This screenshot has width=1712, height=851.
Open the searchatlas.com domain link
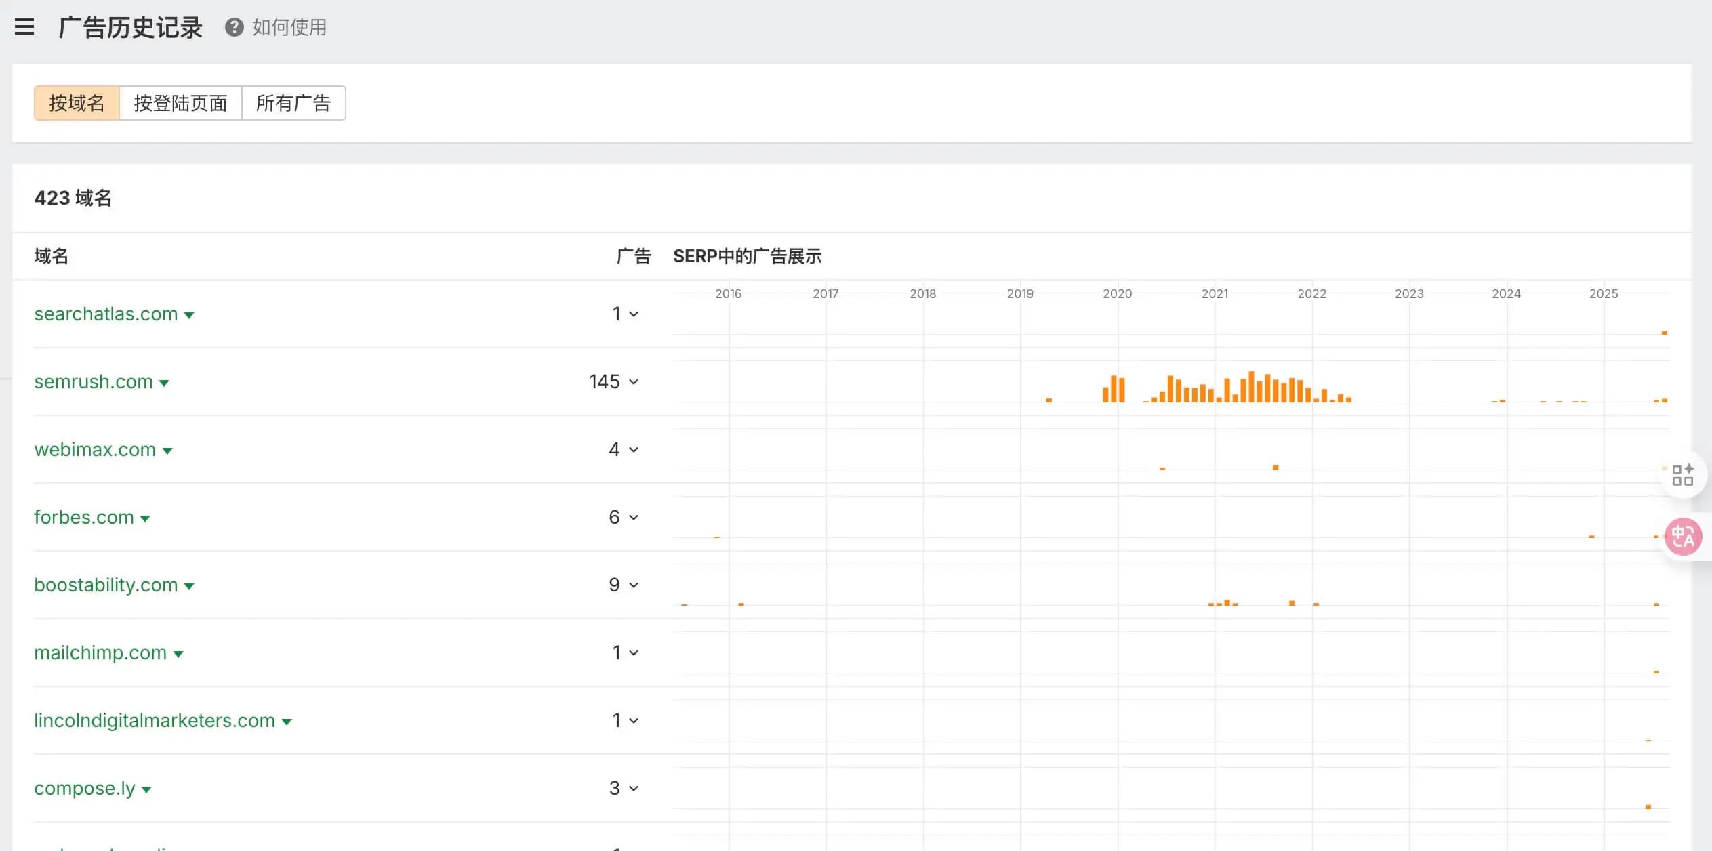point(105,314)
